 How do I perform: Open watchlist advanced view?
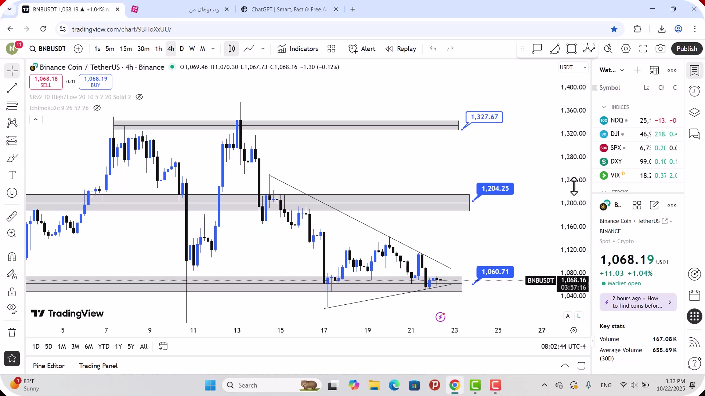click(654, 70)
